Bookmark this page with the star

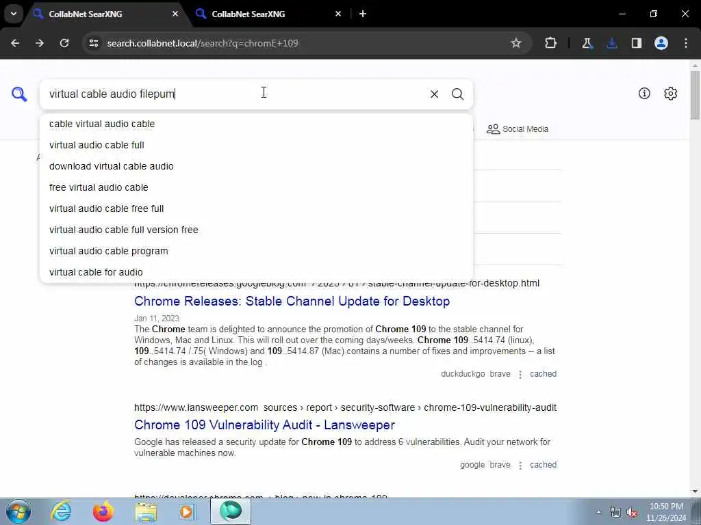[516, 43]
